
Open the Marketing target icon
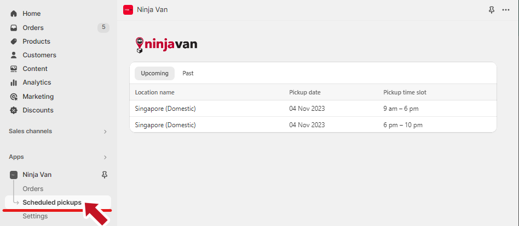[14, 97]
